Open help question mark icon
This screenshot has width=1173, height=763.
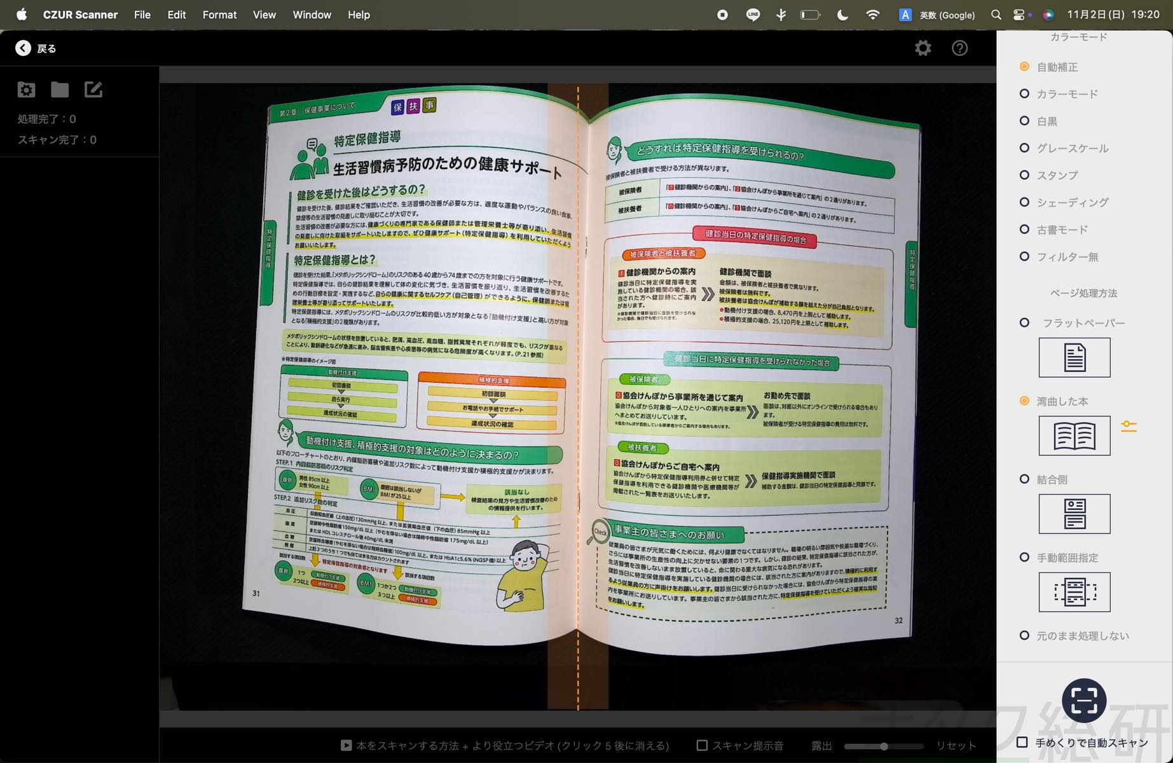[x=959, y=48]
